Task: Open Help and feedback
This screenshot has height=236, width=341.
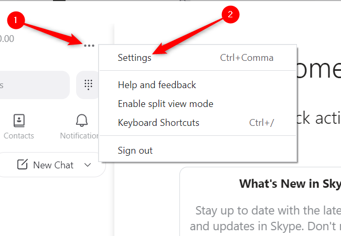Action: click(157, 84)
